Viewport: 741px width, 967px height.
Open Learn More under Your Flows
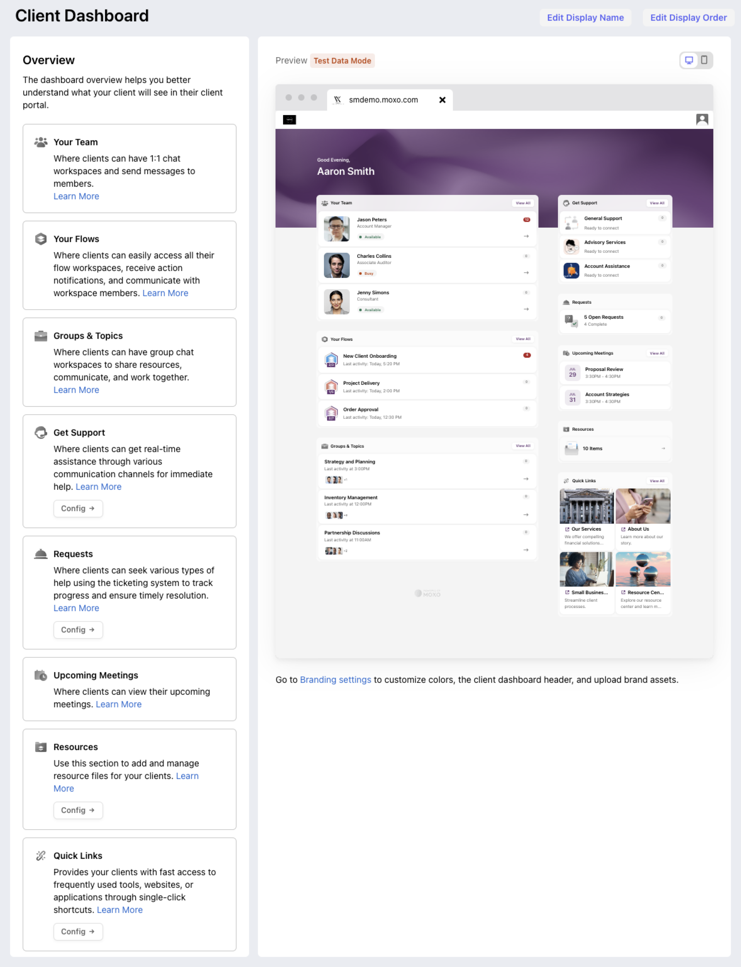pyautogui.click(x=165, y=293)
